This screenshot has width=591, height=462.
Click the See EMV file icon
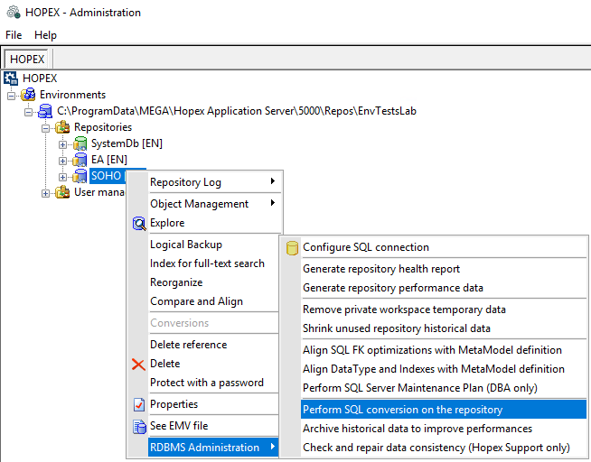point(138,426)
